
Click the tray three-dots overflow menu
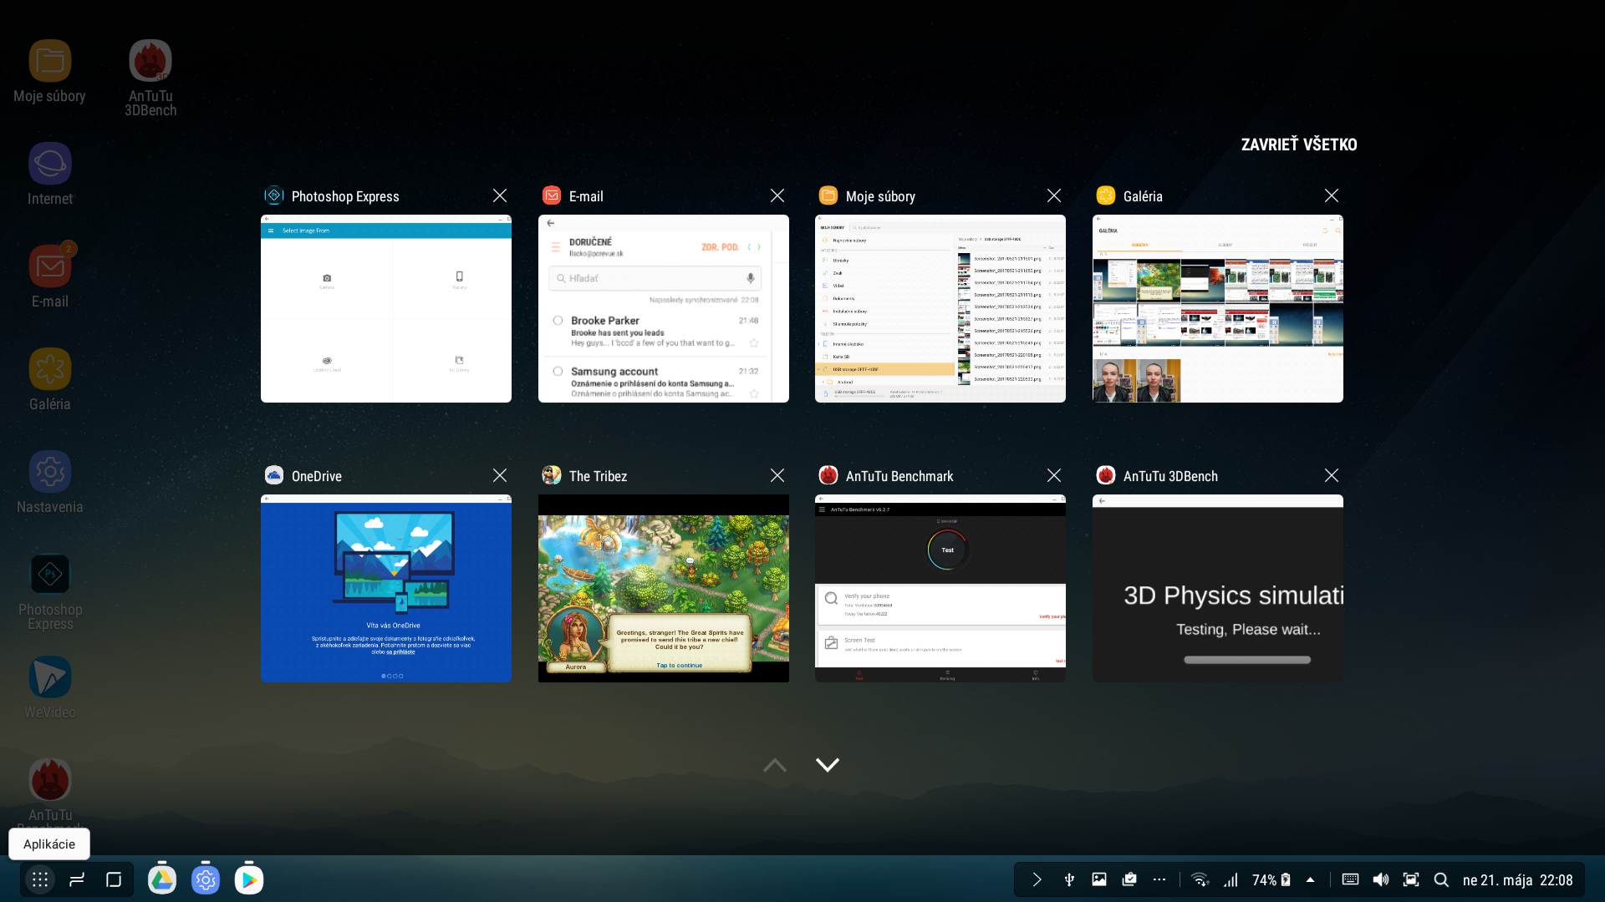[x=1159, y=879]
